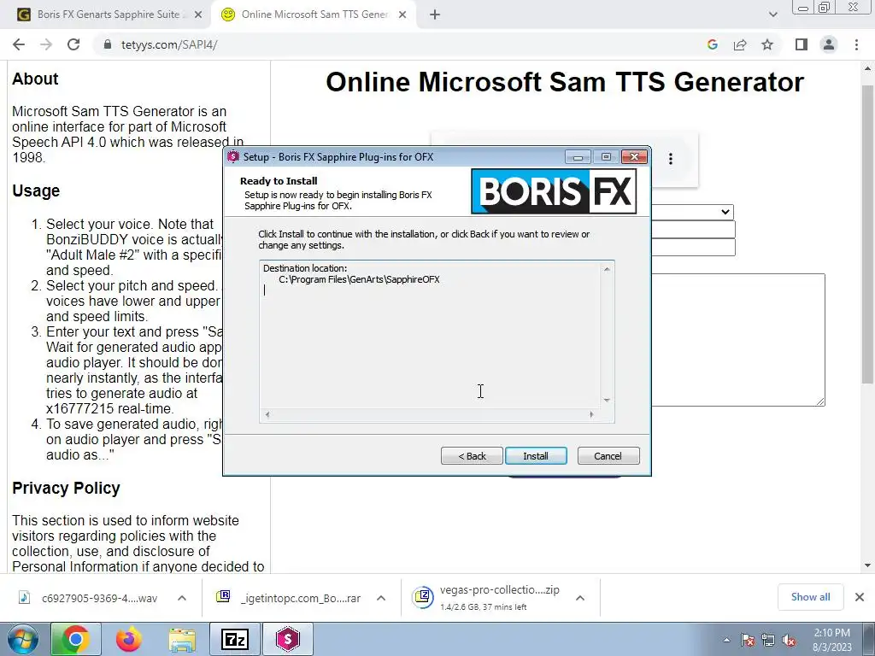875x656 pixels.
Task: Expand options for the .rar download
Action: [381, 598]
